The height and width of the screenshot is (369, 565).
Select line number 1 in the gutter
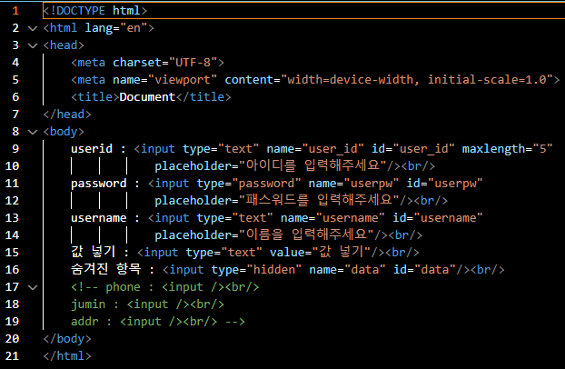coord(15,11)
